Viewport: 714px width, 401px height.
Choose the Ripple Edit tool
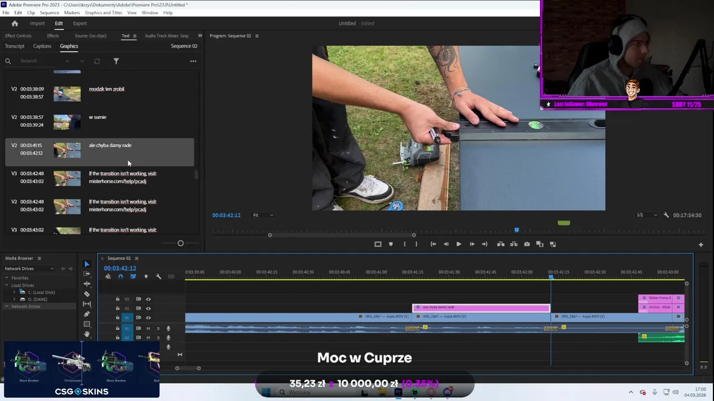[86, 284]
